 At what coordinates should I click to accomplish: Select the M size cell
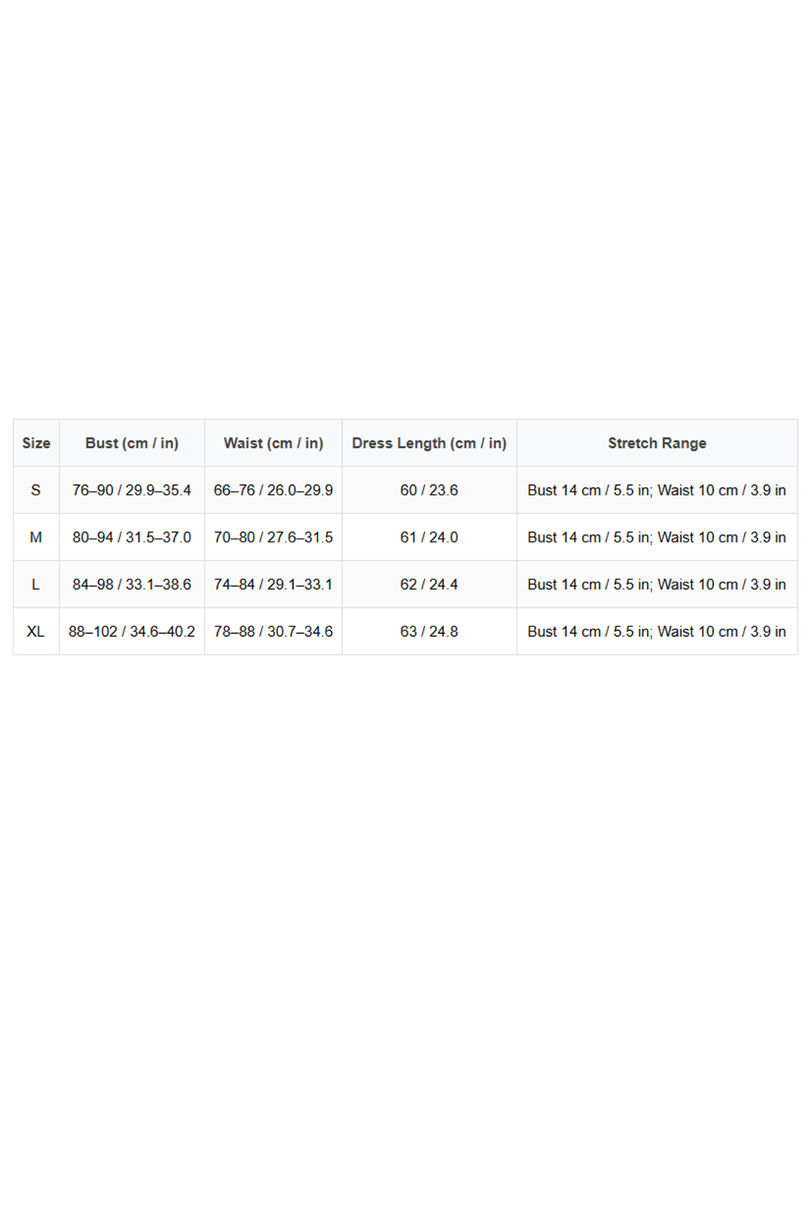36,537
